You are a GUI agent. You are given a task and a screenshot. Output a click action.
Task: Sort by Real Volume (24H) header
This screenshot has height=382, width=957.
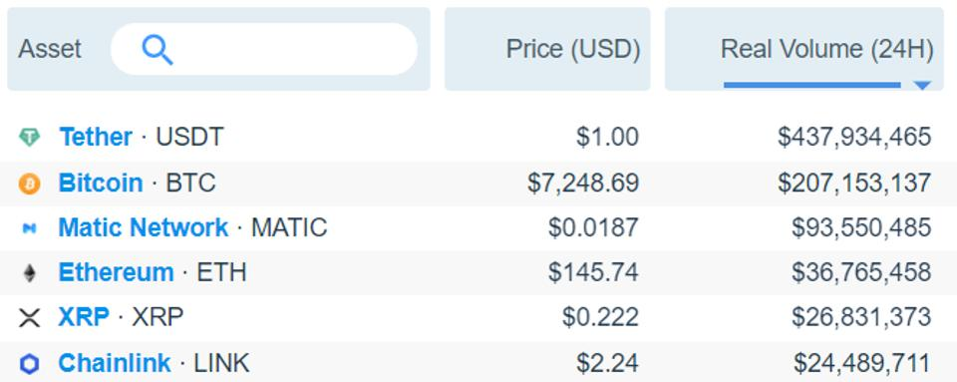827,50
